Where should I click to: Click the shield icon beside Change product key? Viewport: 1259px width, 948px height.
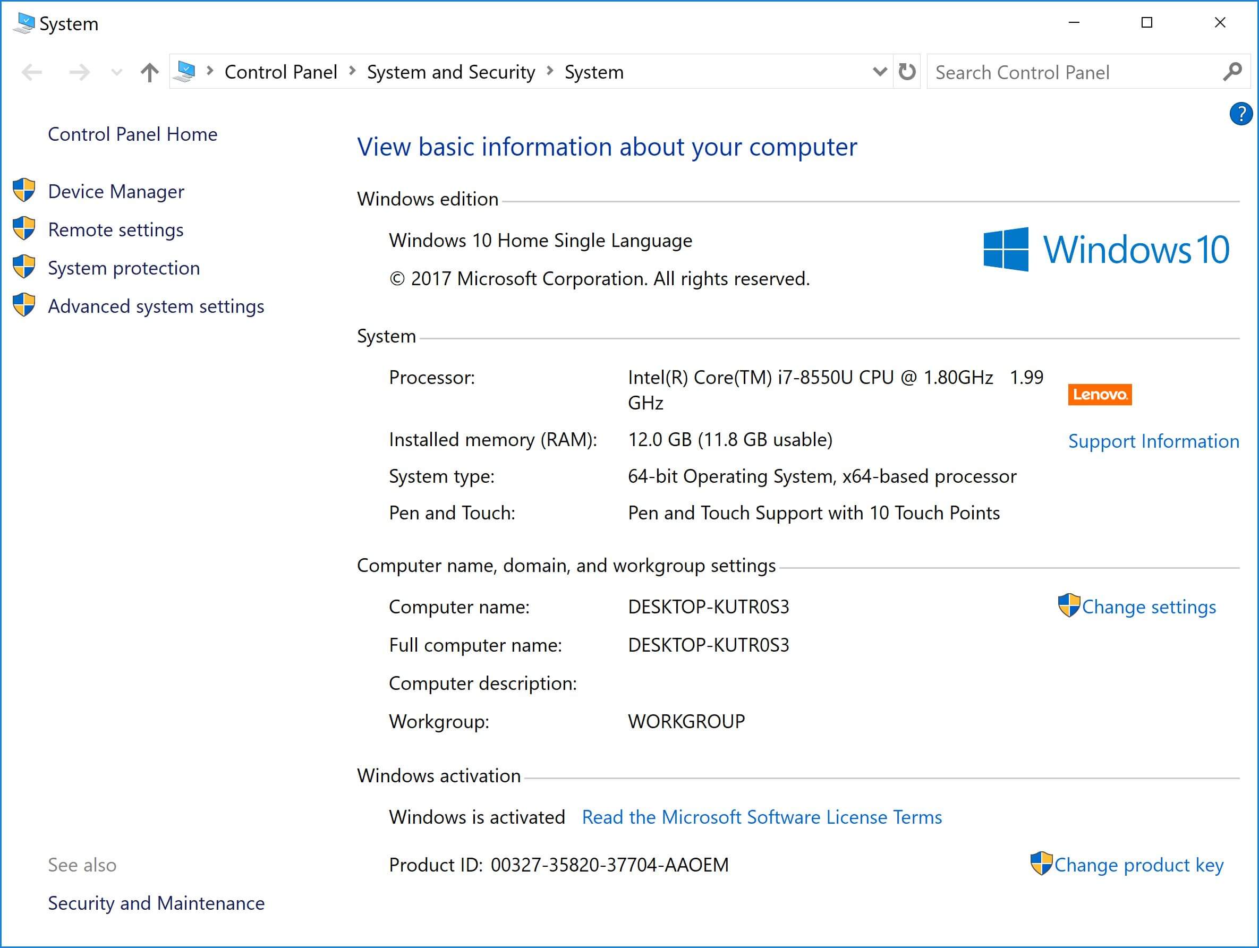coord(1042,863)
